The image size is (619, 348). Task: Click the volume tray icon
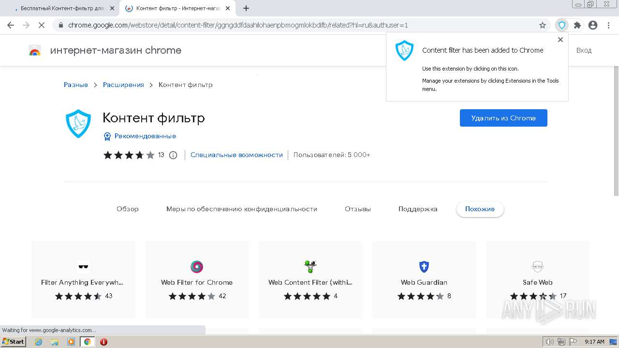pyautogui.click(x=550, y=342)
